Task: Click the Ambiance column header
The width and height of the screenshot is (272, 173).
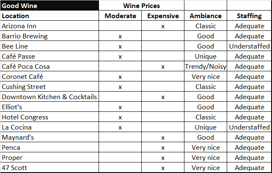Action: click(x=206, y=16)
